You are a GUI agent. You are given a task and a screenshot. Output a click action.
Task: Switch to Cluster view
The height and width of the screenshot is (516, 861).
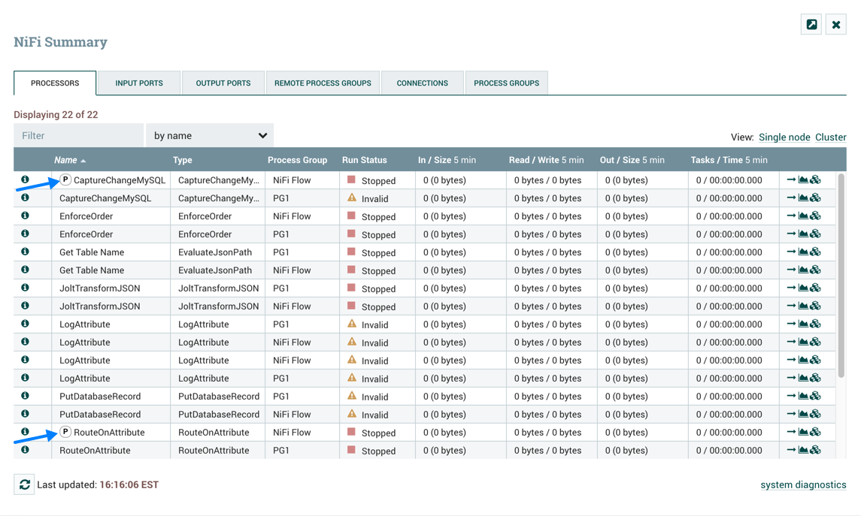830,137
